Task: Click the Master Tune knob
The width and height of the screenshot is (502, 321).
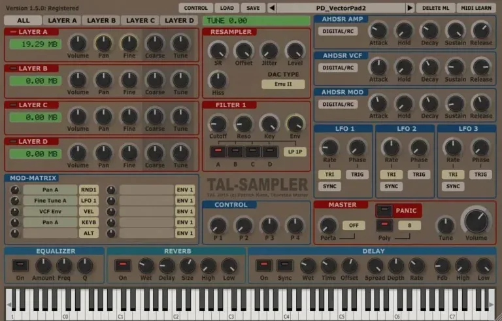Action: (445, 226)
